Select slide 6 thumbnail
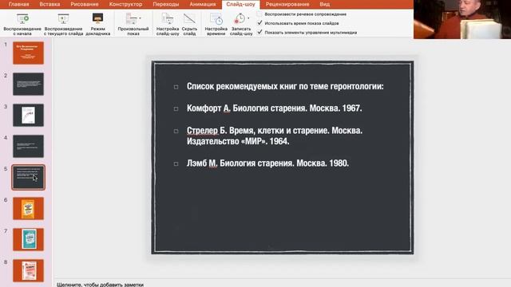The width and height of the screenshot is (511, 287). (x=29, y=208)
